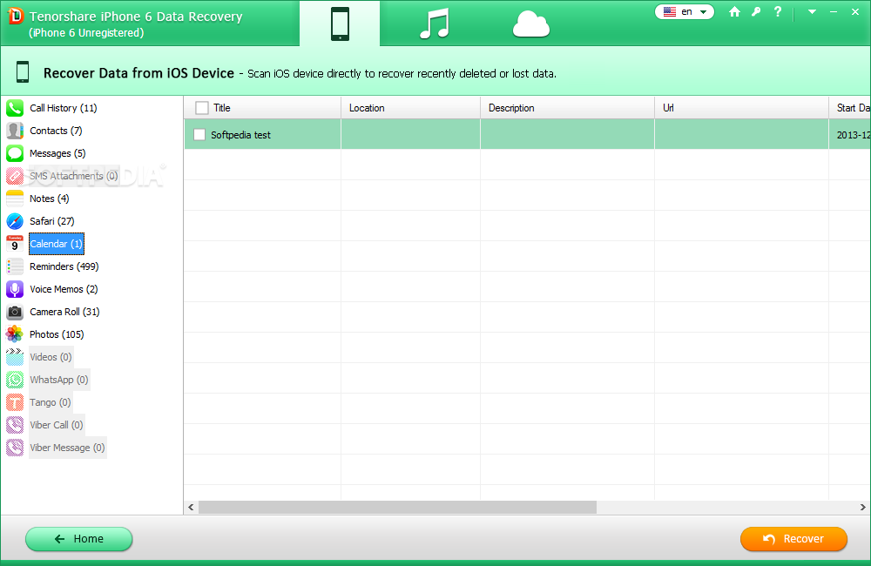Open registration via key icon
The image size is (871, 566).
coord(756,11)
